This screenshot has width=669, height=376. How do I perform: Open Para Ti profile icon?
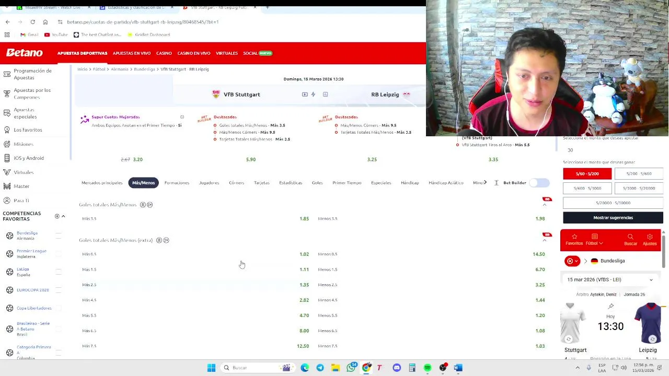pos(7,201)
